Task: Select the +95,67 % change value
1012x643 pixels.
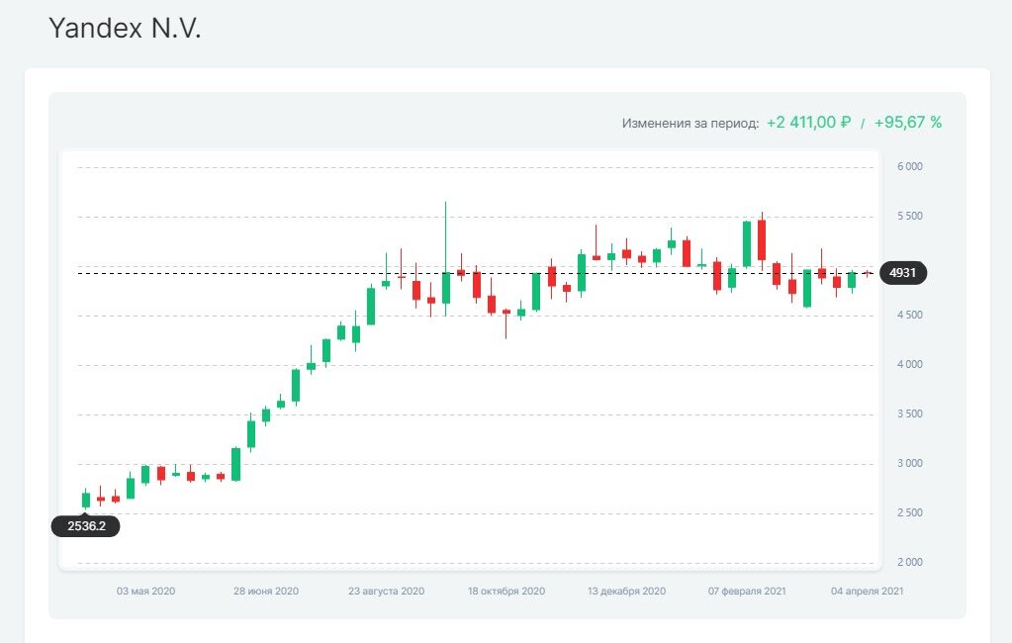Action: [x=907, y=122]
